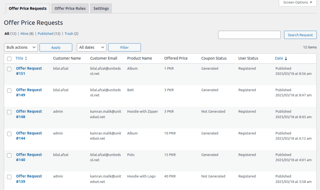Screen dimensions: 320x190
Task: Open the Bulk actions dropdown
Action: click(x=21, y=47)
